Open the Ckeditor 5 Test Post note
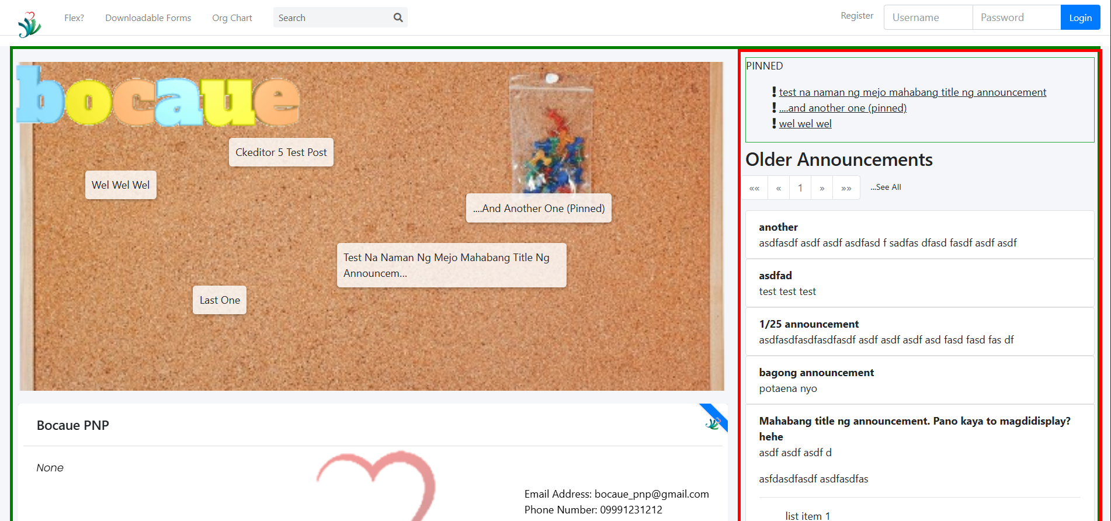Screen dimensions: 1111x521 tap(281, 152)
